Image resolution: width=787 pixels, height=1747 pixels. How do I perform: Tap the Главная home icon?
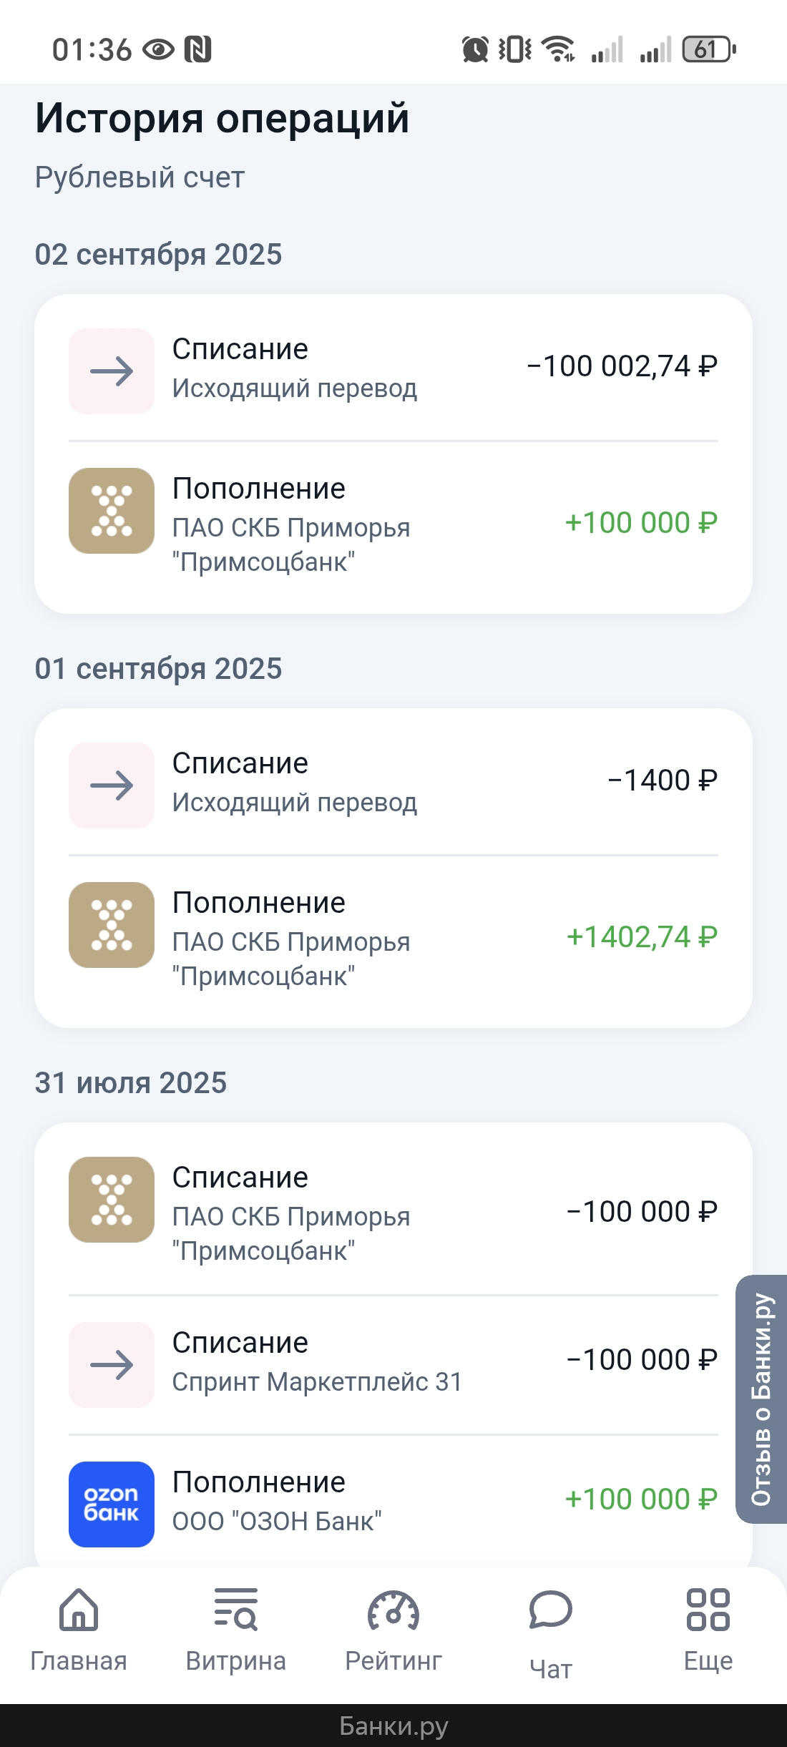(79, 1610)
